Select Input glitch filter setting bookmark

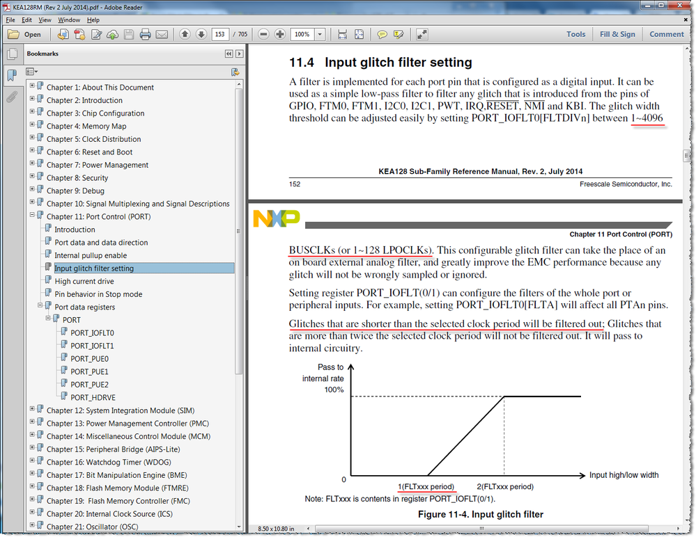click(94, 268)
